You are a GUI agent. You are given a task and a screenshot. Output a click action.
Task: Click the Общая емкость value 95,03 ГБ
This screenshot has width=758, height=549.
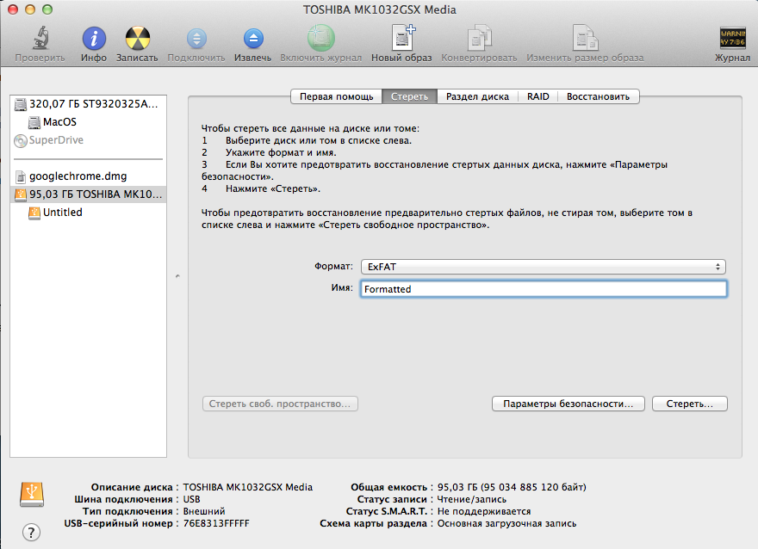pyautogui.click(x=512, y=487)
